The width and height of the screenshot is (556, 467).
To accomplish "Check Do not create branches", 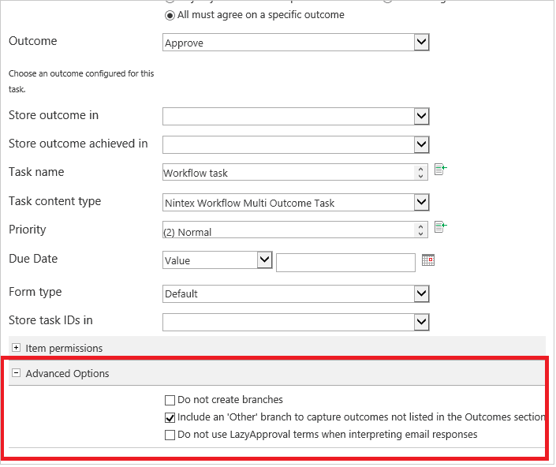I will pos(170,400).
